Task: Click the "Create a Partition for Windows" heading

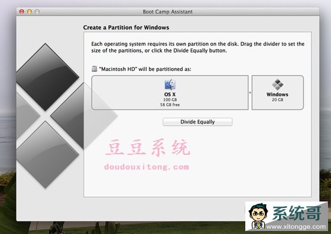Action: (x=126, y=27)
